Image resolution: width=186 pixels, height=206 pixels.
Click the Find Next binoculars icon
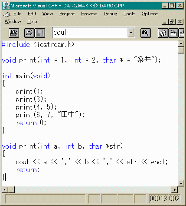click(x=146, y=33)
